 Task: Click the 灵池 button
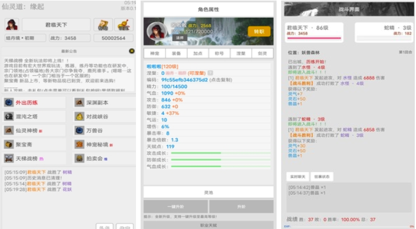tap(208, 192)
